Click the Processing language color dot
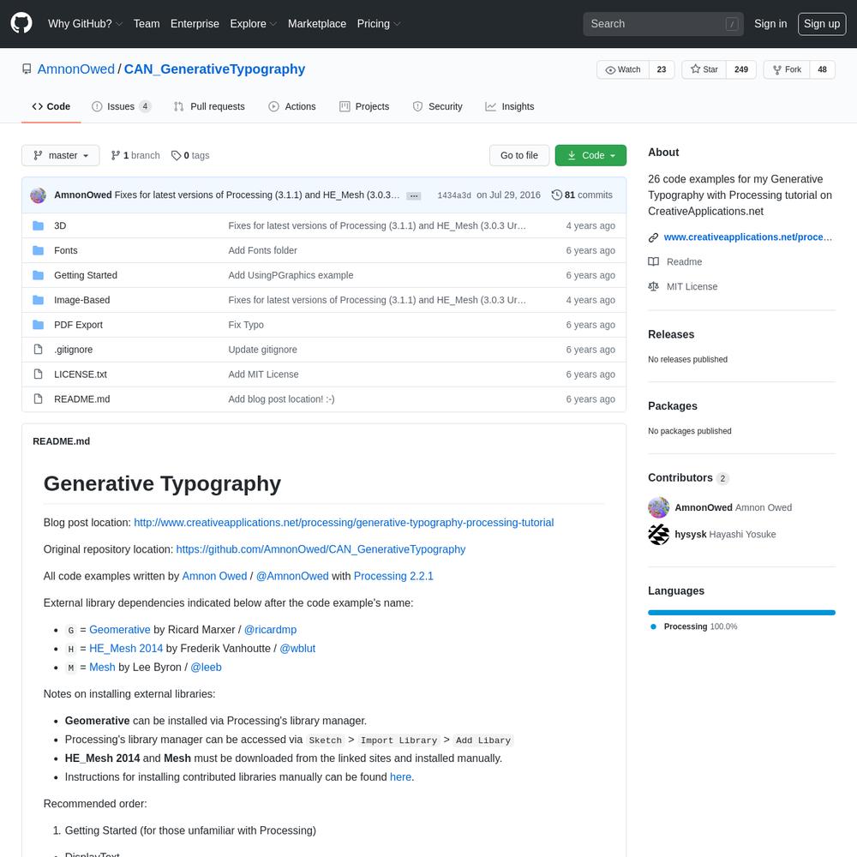Viewport: 857px width, 857px height. [653, 627]
